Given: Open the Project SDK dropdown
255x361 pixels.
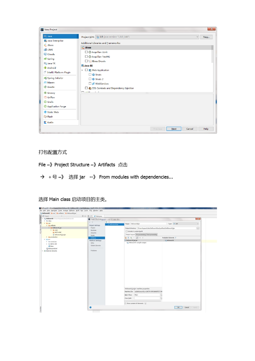Looking at the screenshot, I should 147,37.
